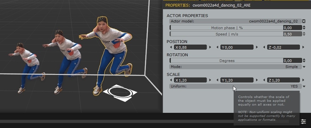Click the Uniform: YES row
The image size is (311, 128).
(236, 86)
